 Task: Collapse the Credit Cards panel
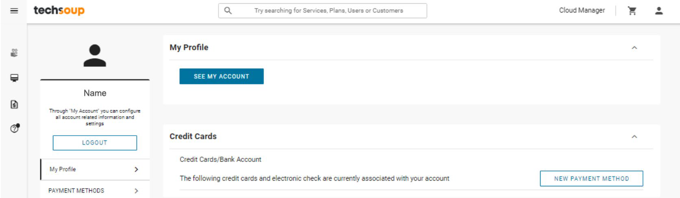coord(634,137)
